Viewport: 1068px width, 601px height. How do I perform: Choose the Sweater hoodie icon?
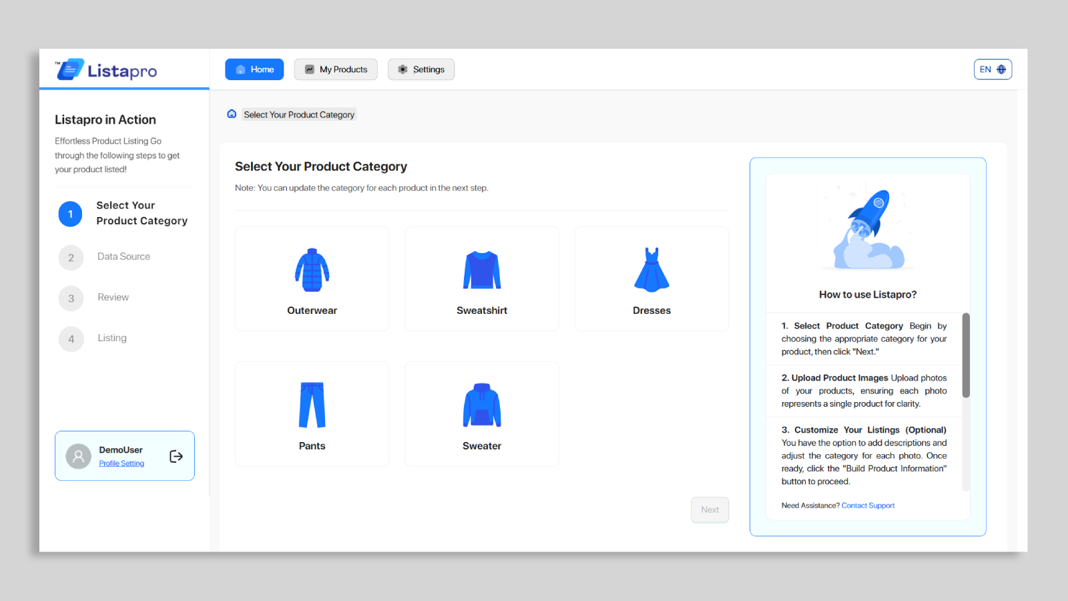click(481, 405)
